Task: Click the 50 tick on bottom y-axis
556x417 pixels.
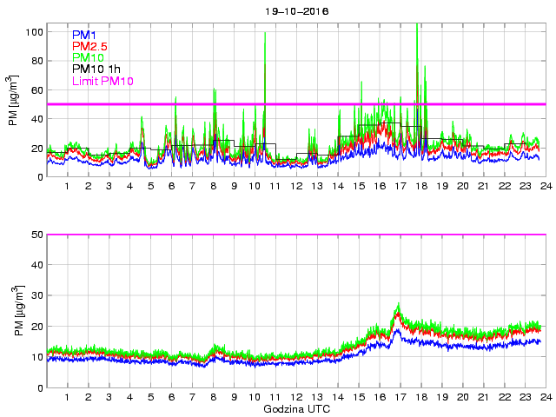Action: pos(36,235)
